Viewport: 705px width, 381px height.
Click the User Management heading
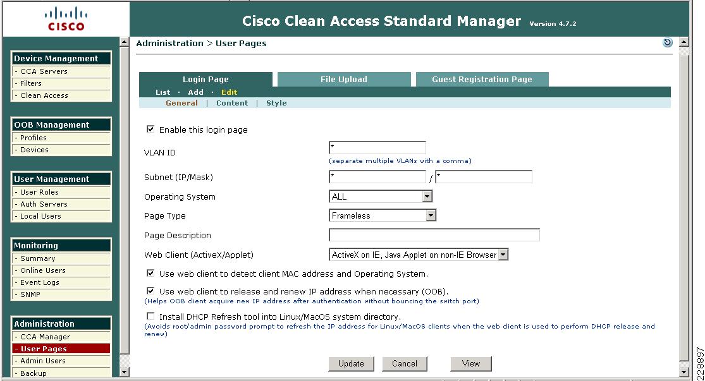click(x=61, y=179)
